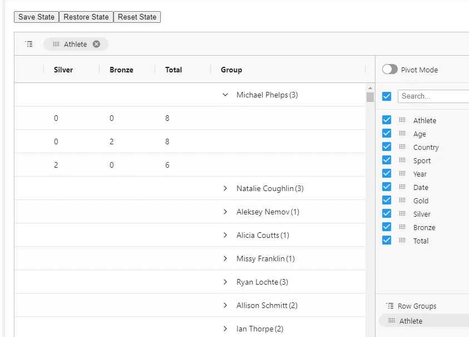Toggle select-all columns checkbox near search
Viewport: 469px width, 337px height.
(387, 96)
